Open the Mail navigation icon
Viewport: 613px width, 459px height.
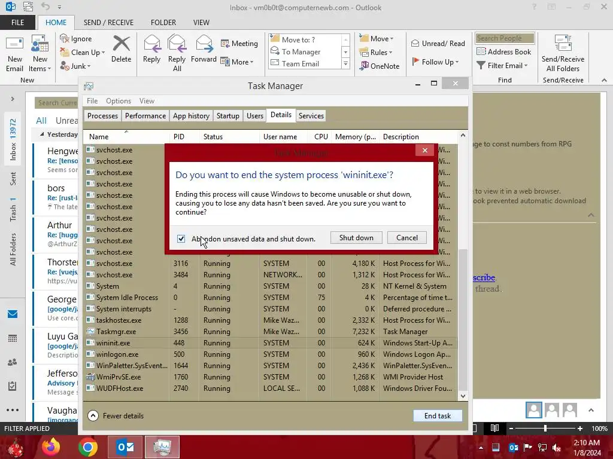tap(13, 314)
